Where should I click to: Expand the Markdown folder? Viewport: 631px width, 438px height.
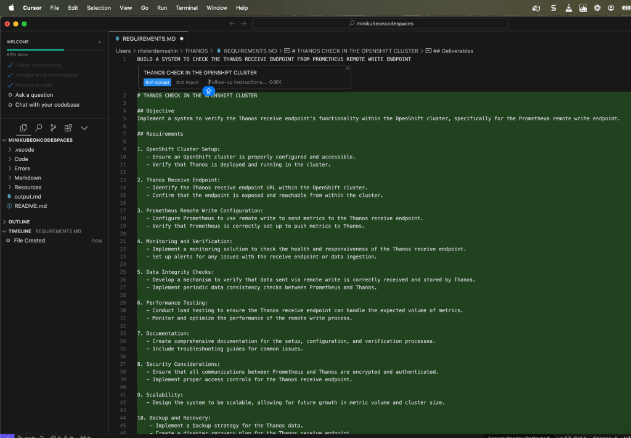coord(10,178)
